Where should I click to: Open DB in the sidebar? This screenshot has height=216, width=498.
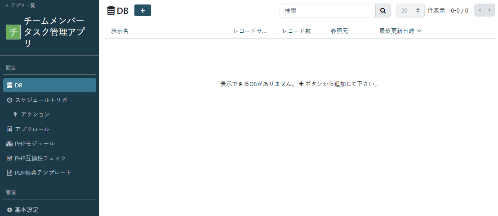49,85
